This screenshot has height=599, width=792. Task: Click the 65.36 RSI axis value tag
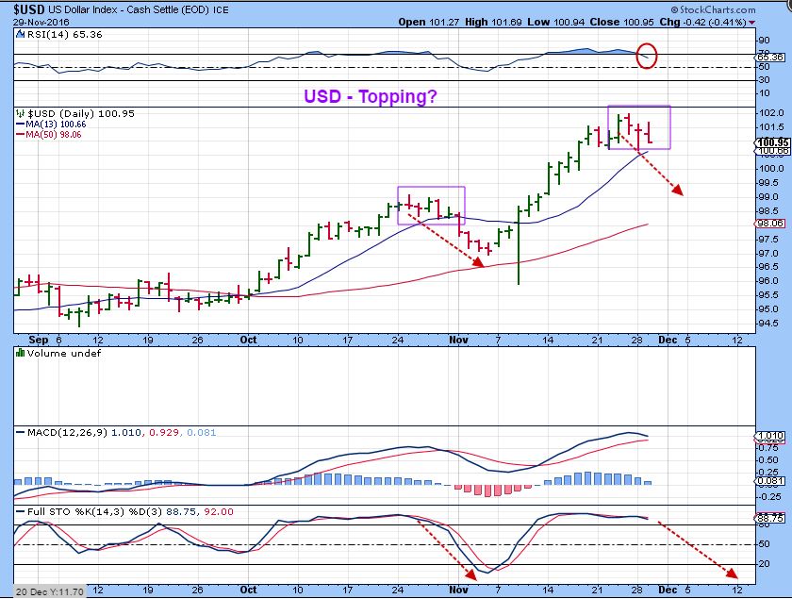click(771, 58)
